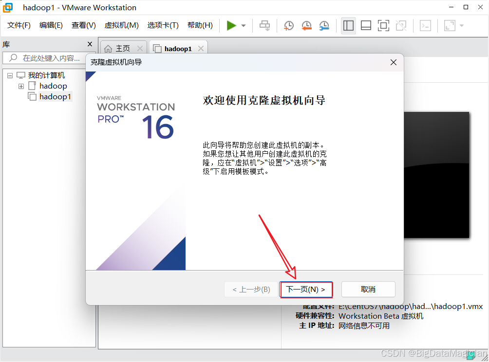Select the hadoop1 virtual machine
This screenshot has height=362, width=489.
(55, 96)
